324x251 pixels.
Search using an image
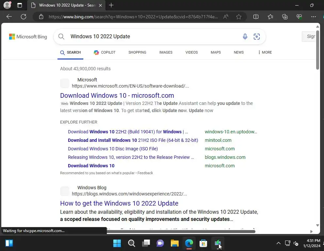click(257, 37)
